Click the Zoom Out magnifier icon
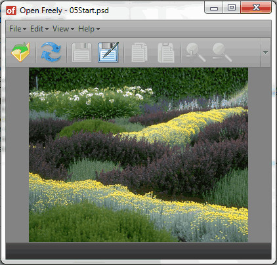Viewport: 277px width, 265px height. coord(222,52)
